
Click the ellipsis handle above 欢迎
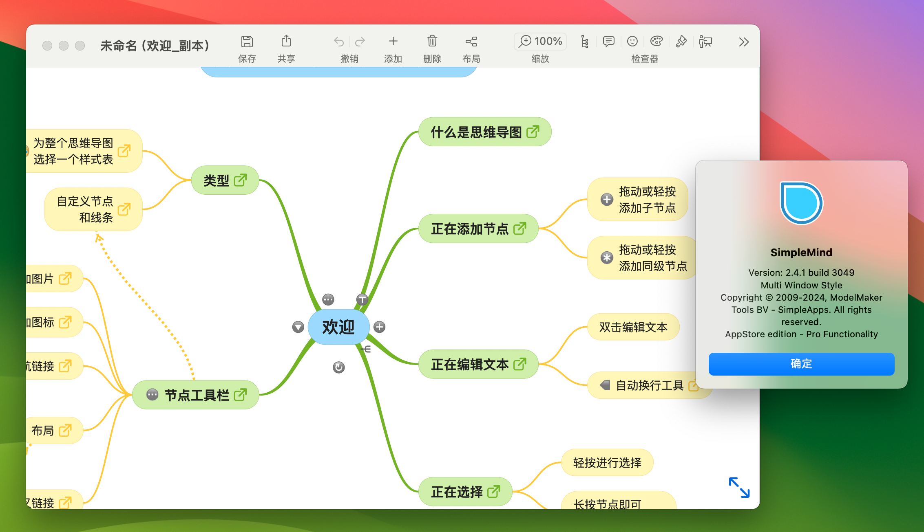pos(328,299)
